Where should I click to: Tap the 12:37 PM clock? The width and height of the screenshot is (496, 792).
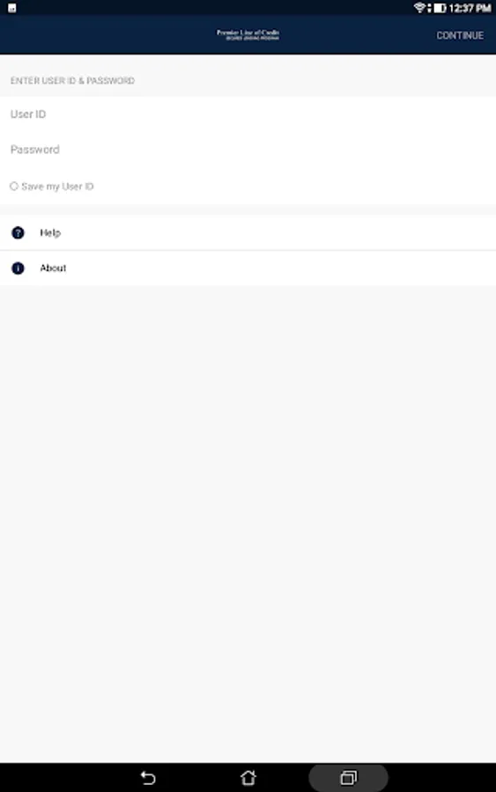(x=470, y=8)
